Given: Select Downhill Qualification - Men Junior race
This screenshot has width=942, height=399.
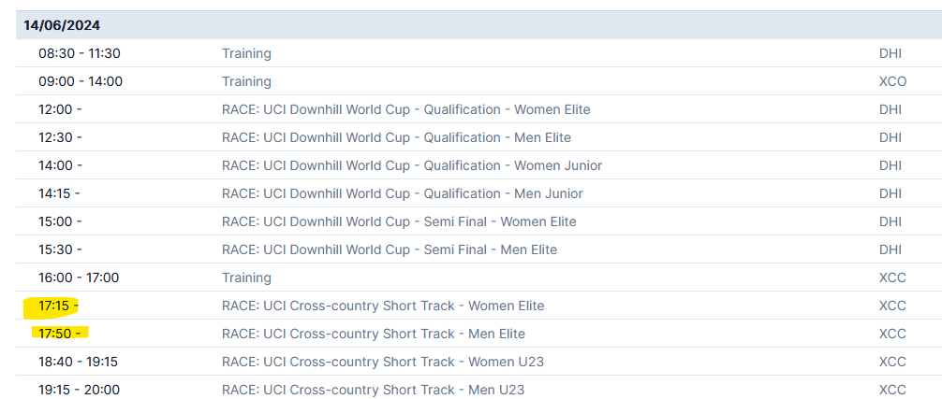Looking at the screenshot, I should pos(403,193).
